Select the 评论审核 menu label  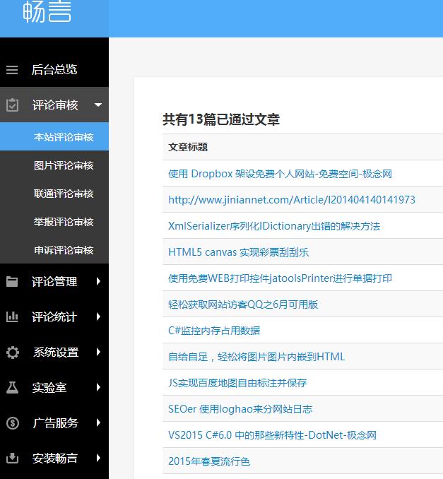click(x=55, y=105)
